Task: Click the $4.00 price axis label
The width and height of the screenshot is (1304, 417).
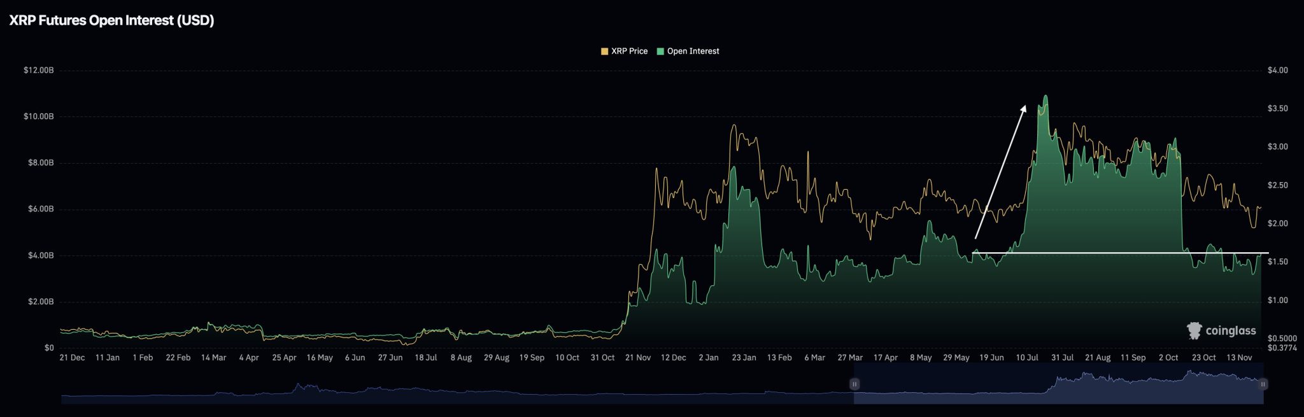Action: click(x=1278, y=70)
